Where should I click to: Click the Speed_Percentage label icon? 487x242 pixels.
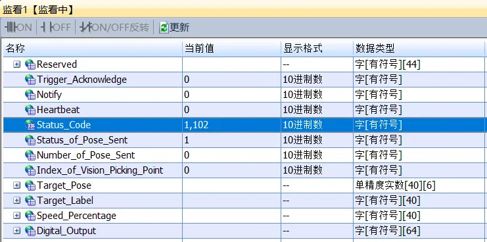(x=30, y=216)
